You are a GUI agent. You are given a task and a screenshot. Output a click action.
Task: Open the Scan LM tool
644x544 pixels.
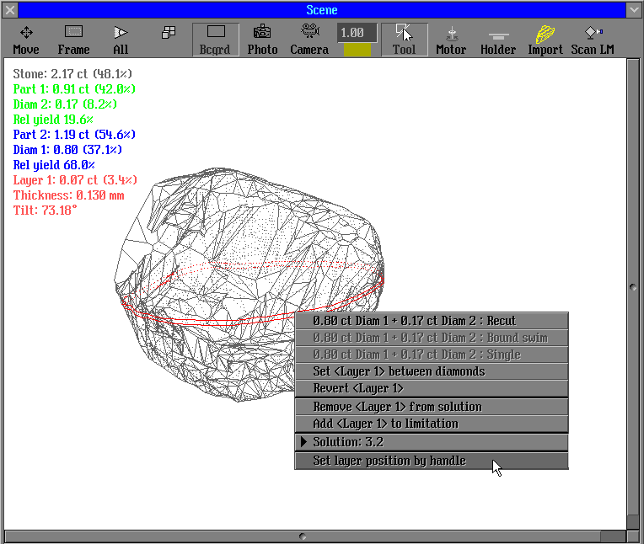point(593,39)
